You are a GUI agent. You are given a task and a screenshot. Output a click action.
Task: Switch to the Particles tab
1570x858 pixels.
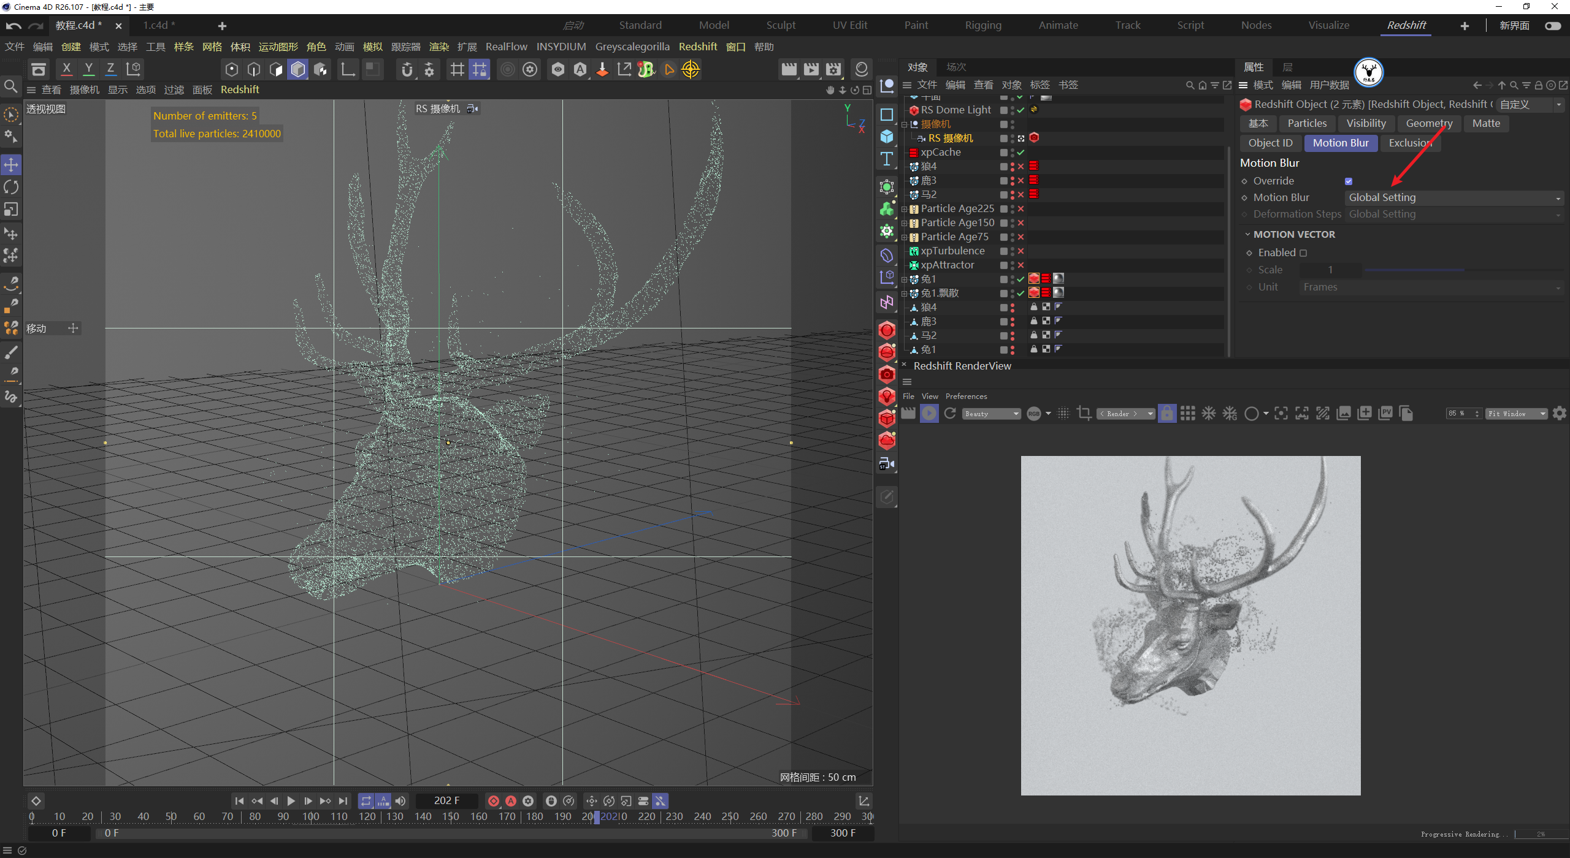coord(1306,124)
